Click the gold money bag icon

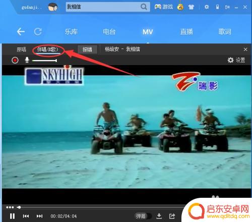point(180,7)
